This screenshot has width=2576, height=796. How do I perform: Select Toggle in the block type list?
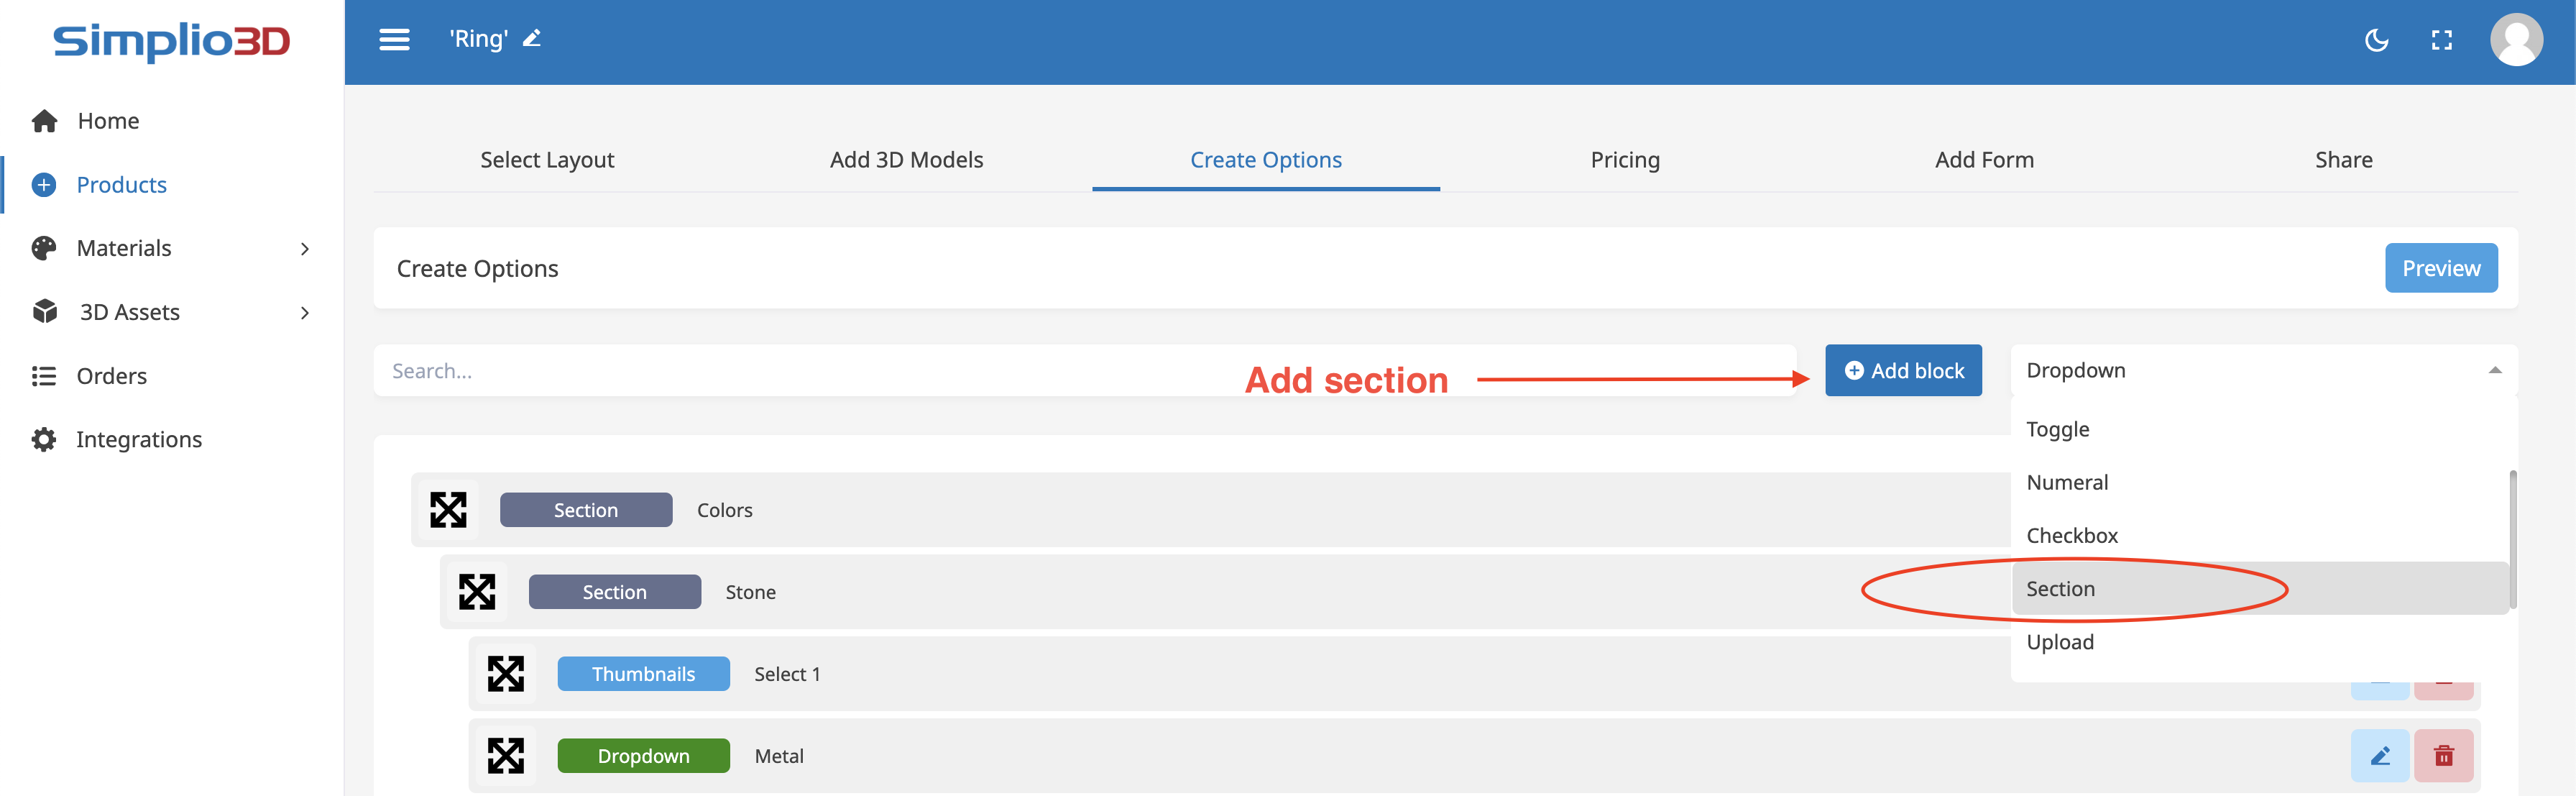click(x=2057, y=429)
